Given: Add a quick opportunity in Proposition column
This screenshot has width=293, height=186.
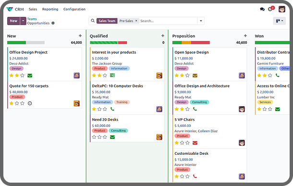Looking at the screenshot, I should tap(245, 36).
